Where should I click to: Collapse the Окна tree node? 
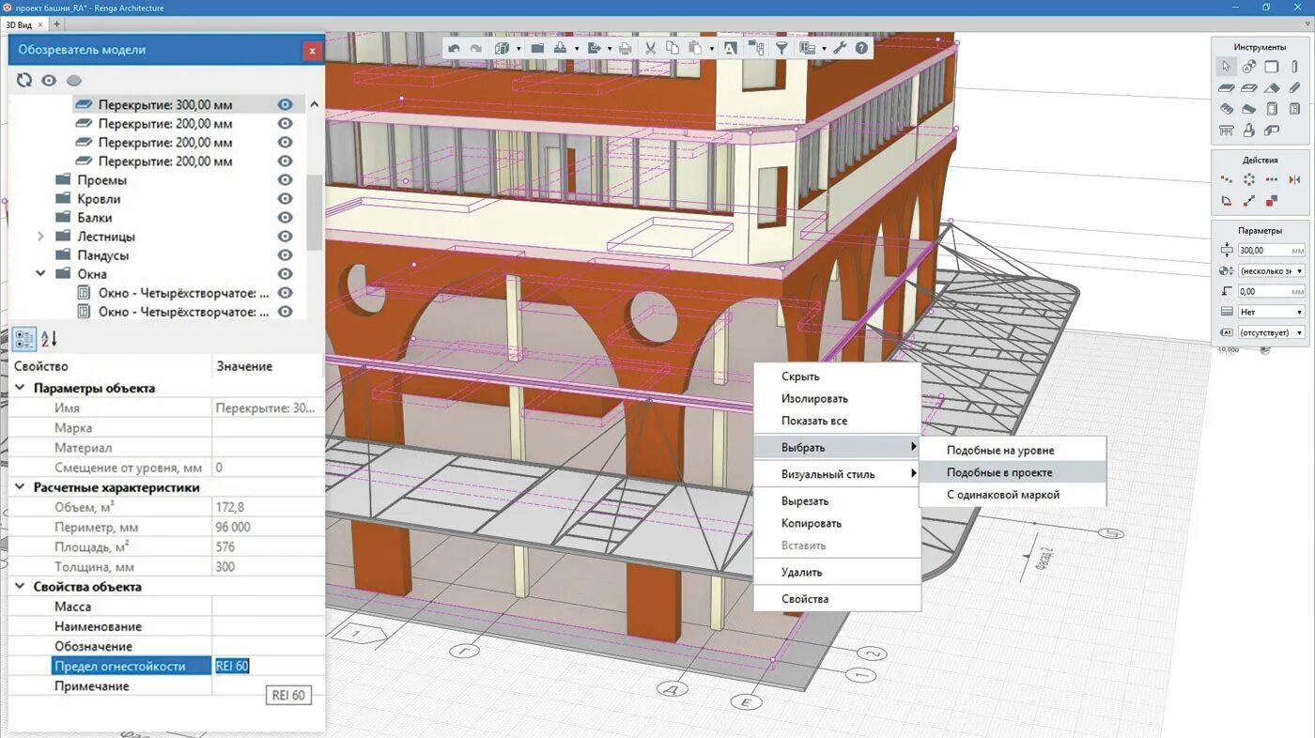[40, 274]
